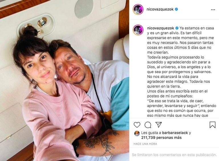Click the couple selfie photo

(x=64, y=80)
